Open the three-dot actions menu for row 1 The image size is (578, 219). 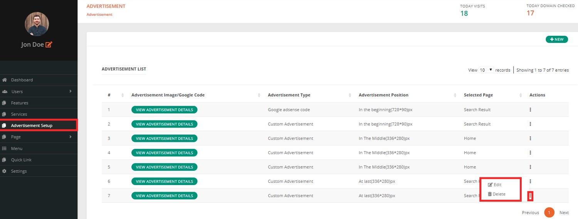tap(530, 109)
